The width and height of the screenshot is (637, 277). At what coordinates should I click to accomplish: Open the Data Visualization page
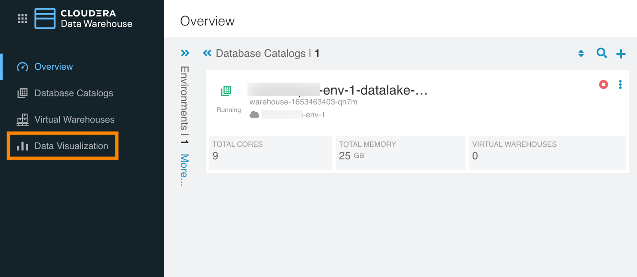pos(71,146)
